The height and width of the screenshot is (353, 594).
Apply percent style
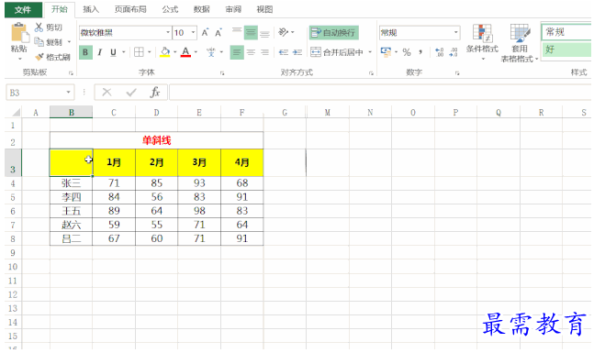[407, 52]
